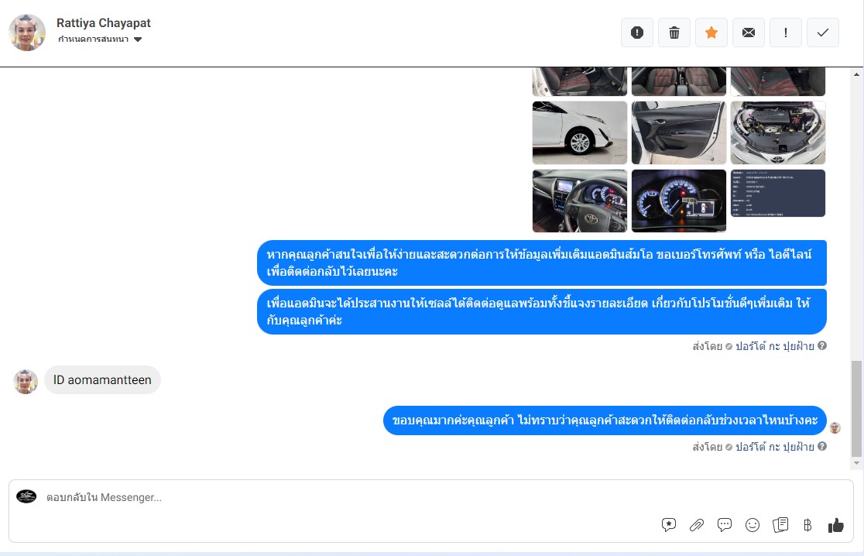Click the spam report octagon icon

click(637, 33)
